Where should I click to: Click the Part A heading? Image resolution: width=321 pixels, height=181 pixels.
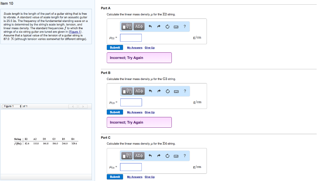(x=106, y=8)
